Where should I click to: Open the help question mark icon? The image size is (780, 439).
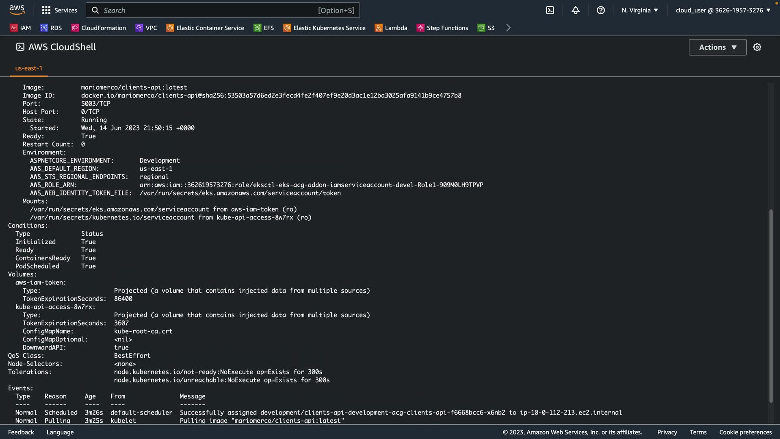(600, 10)
